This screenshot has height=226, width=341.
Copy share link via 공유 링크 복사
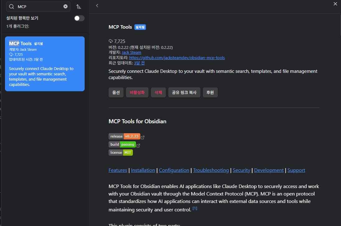click(184, 92)
